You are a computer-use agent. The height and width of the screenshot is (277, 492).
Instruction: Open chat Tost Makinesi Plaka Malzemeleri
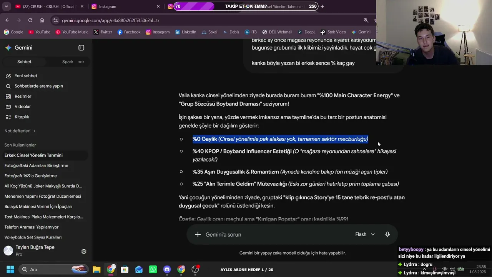46,217
